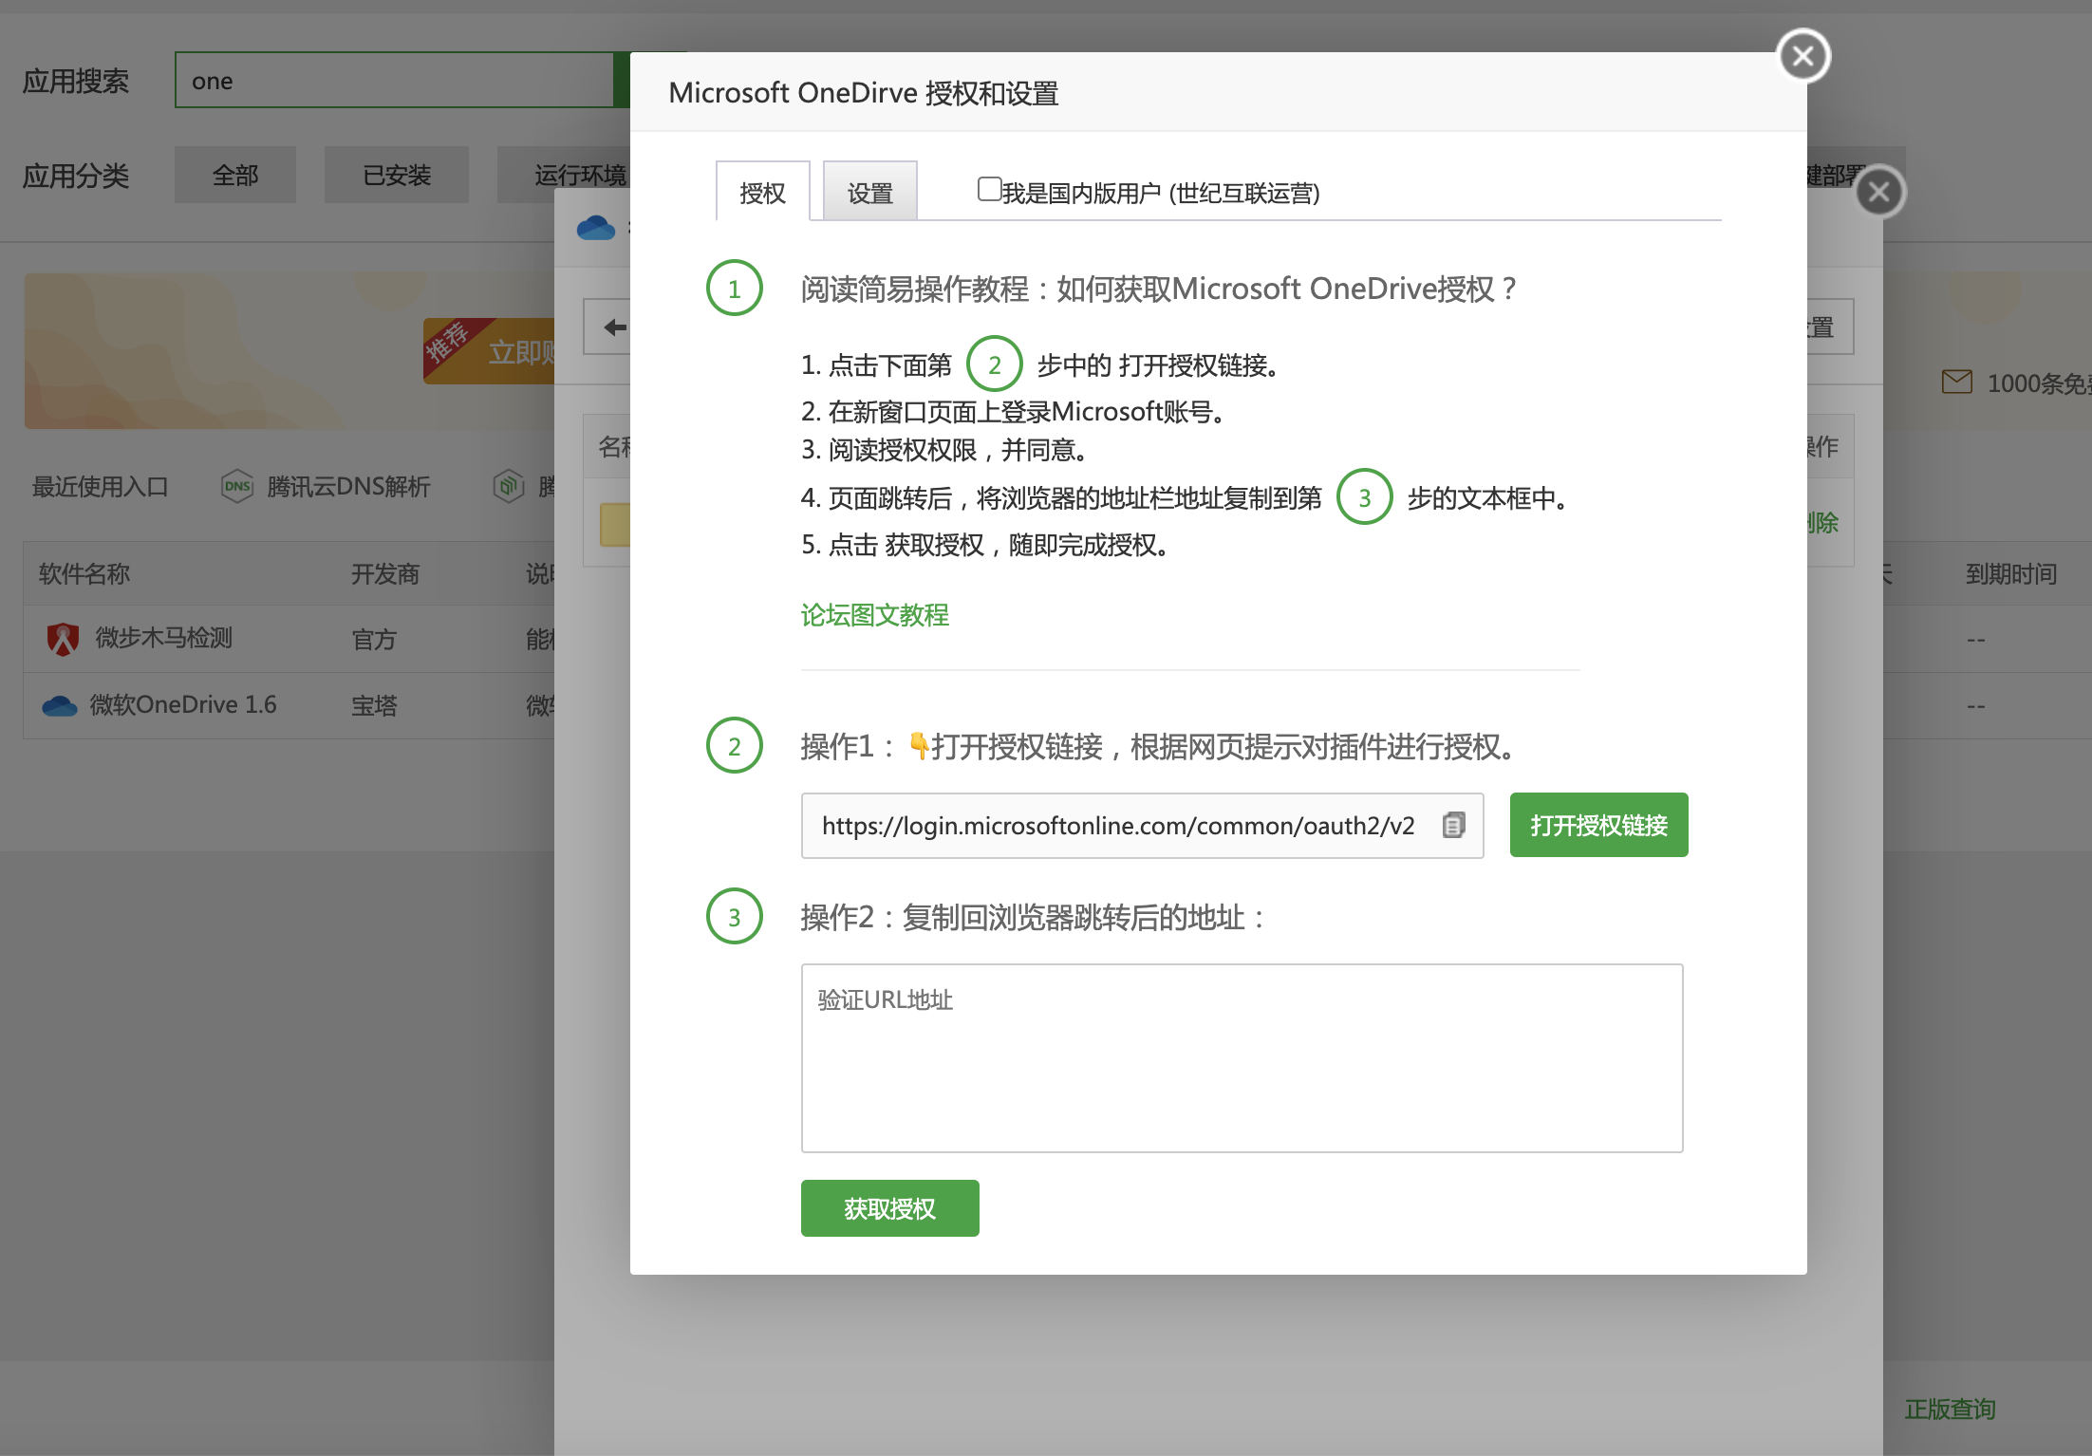The width and height of the screenshot is (2092, 1456).
Task: Check 我是国内版用户 checkbox
Action: pos(989,190)
